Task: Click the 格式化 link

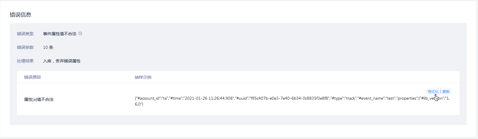Action: (x=433, y=92)
